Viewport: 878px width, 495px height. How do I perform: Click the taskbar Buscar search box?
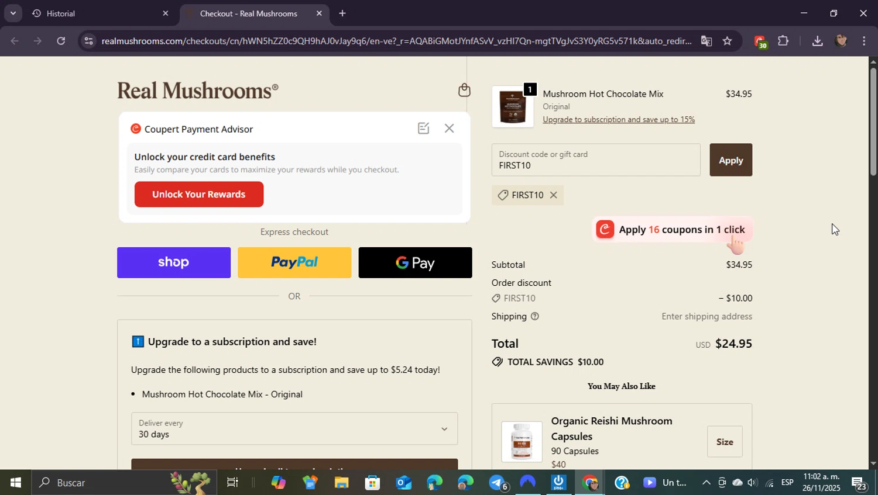pyautogui.click(x=124, y=483)
